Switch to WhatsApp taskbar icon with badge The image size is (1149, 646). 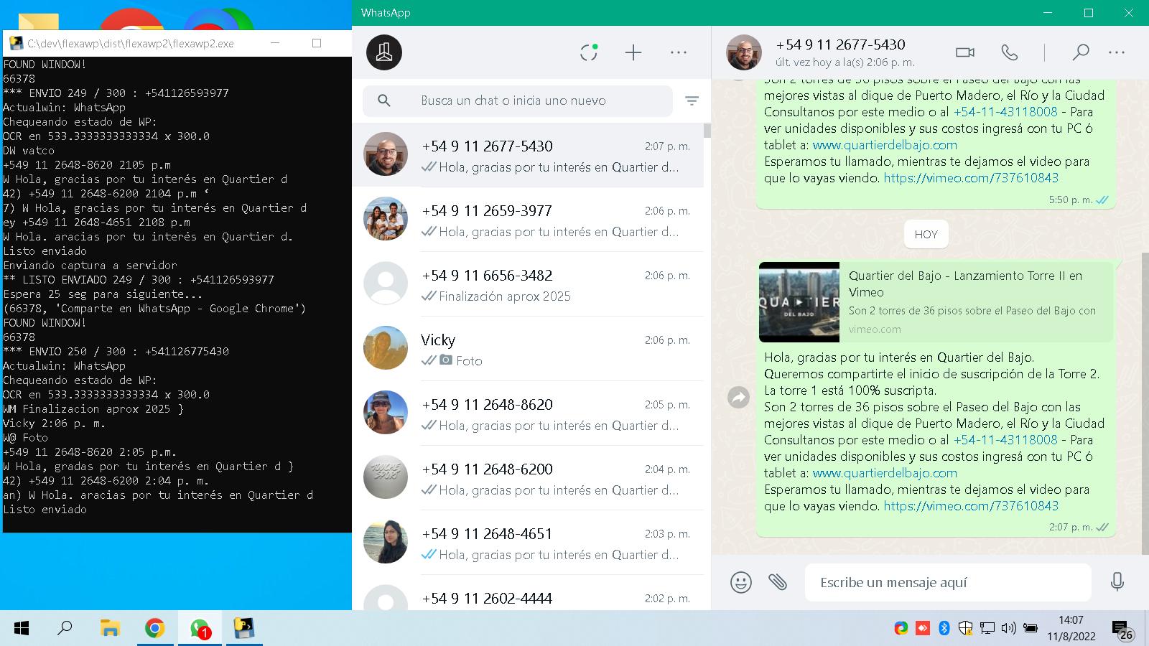[200, 629]
